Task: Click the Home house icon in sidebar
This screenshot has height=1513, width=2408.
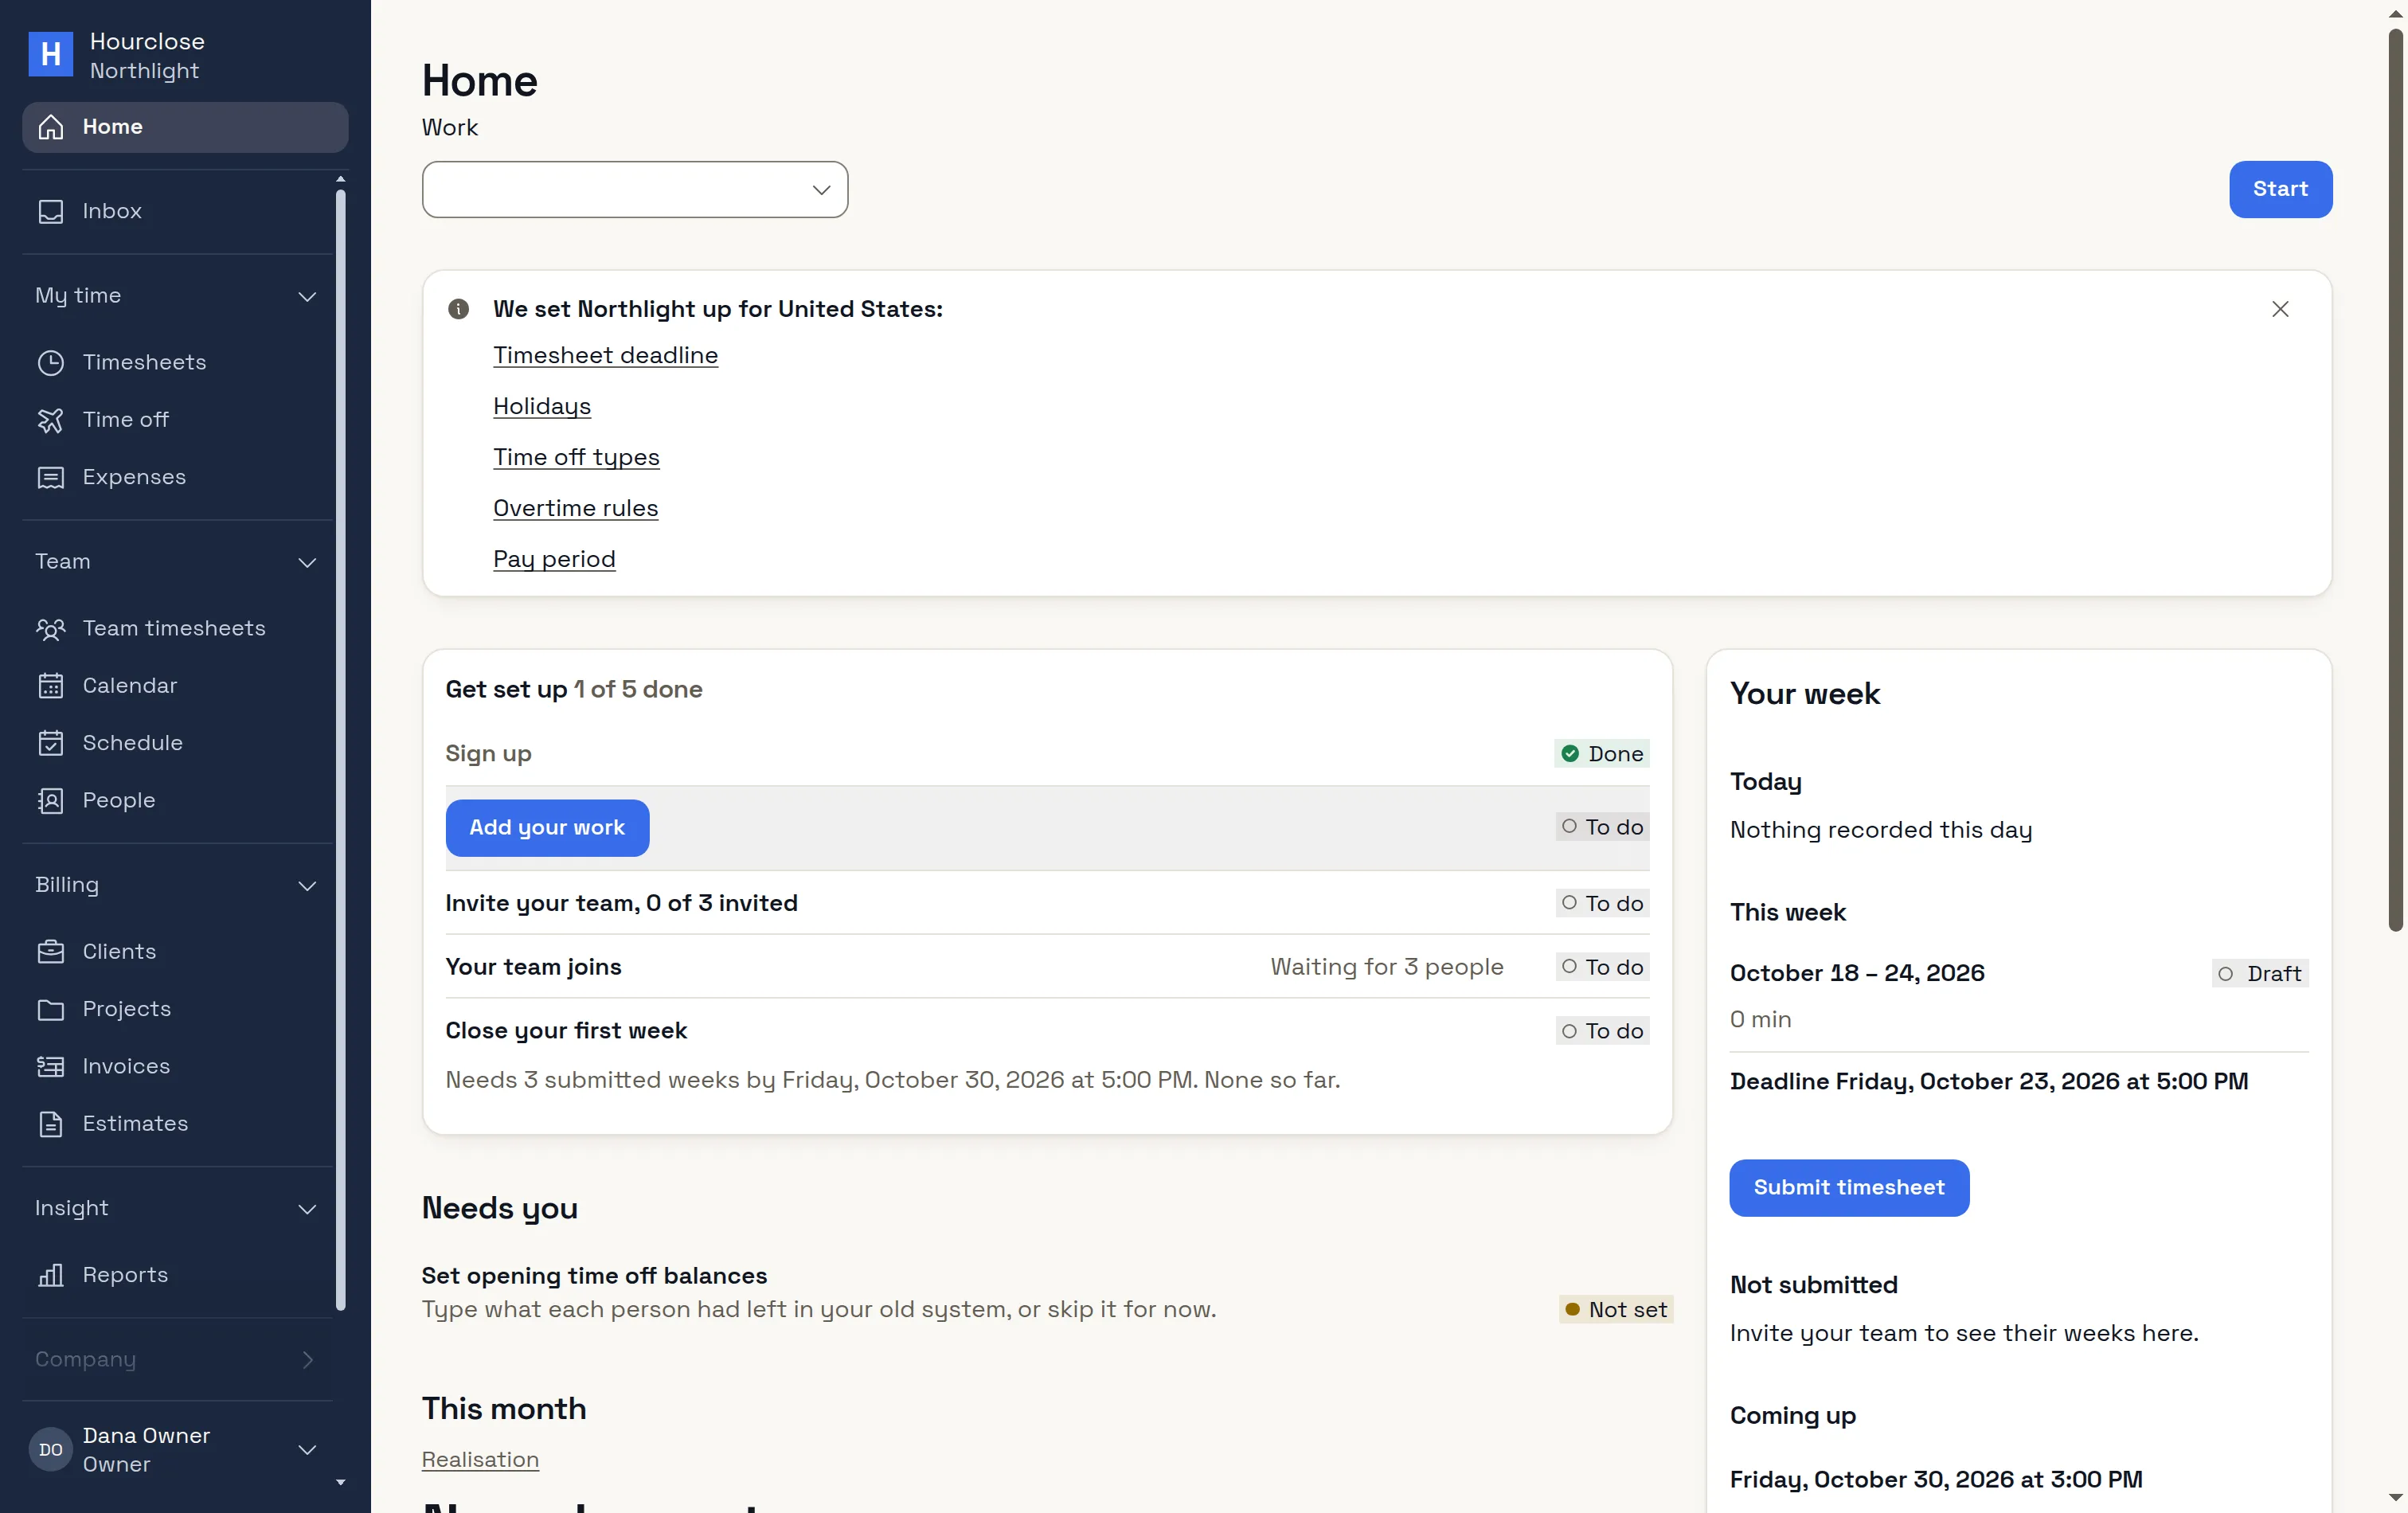Action: [x=50, y=127]
